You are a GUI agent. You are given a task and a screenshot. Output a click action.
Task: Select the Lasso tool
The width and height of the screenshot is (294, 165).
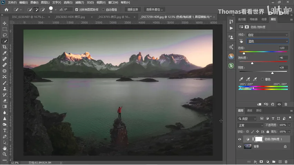click(5, 35)
